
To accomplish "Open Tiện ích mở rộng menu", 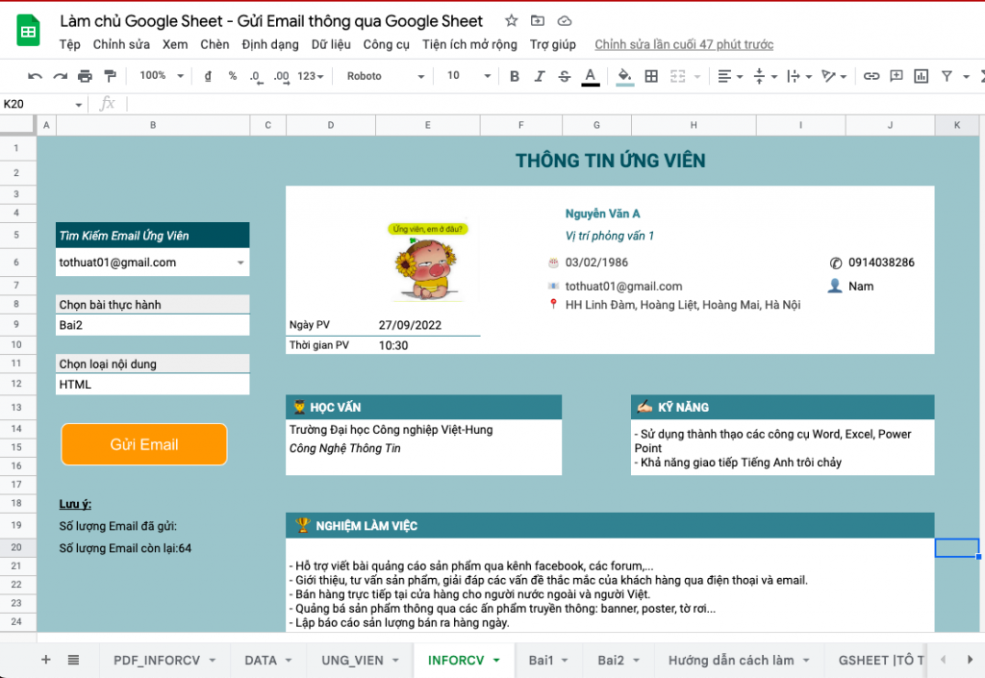I will pos(469,44).
